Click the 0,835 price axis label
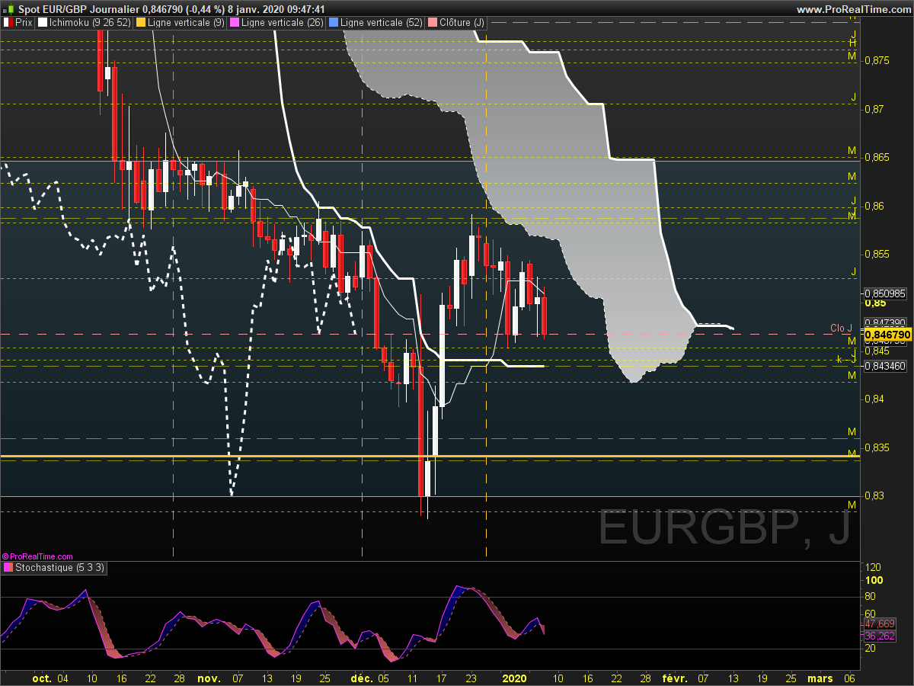914x686 pixels. [877, 447]
